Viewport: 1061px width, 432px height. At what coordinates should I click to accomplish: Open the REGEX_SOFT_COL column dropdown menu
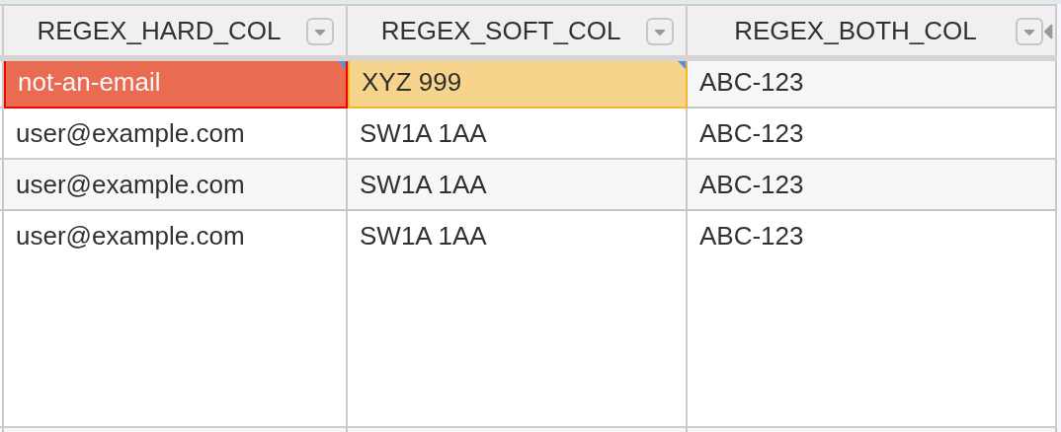pyautogui.click(x=660, y=32)
